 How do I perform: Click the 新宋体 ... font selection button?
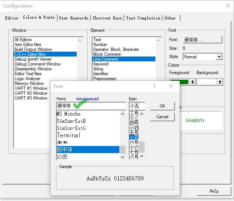[203, 40]
